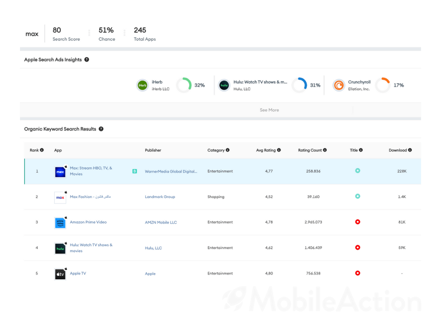Open Apple Search Ads Insights help icon
The image size is (441, 332).
click(x=86, y=60)
